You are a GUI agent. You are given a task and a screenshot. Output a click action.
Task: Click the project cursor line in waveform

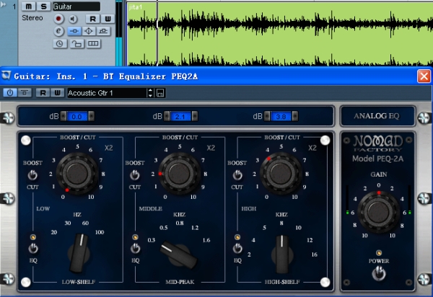point(157,33)
